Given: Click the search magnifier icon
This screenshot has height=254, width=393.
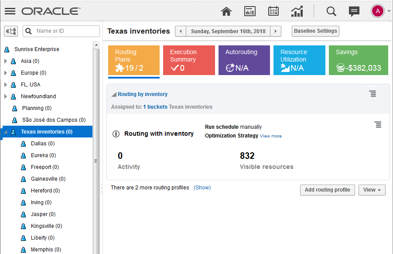Looking at the screenshot, I should [x=331, y=11].
